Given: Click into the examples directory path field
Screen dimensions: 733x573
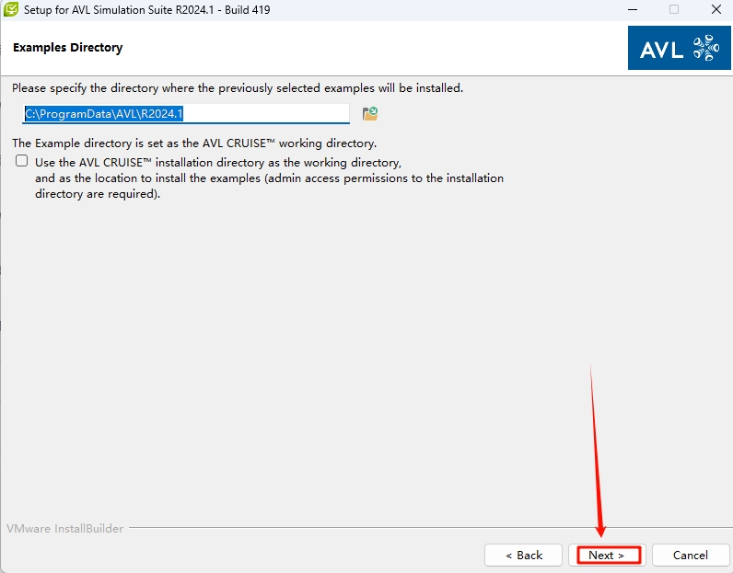Looking at the screenshot, I should 186,114.
